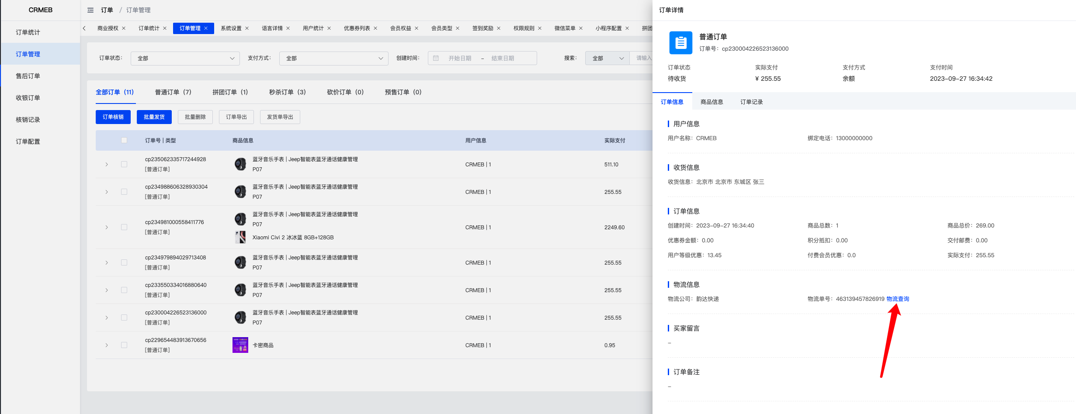
Task: Switch to 普通订单 (7) tab
Action: click(x=173, y=92)
